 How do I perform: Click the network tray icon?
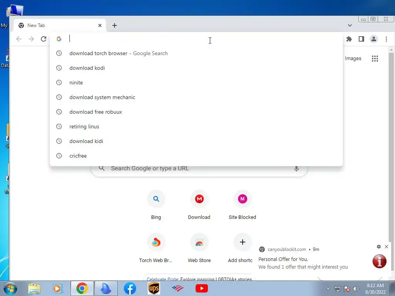coord(338,289)
